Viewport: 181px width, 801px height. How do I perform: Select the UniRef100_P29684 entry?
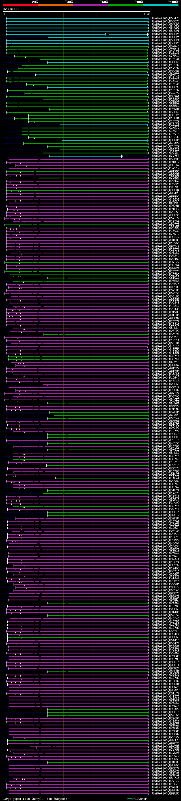pyautogui.click(x=166, y=719)
